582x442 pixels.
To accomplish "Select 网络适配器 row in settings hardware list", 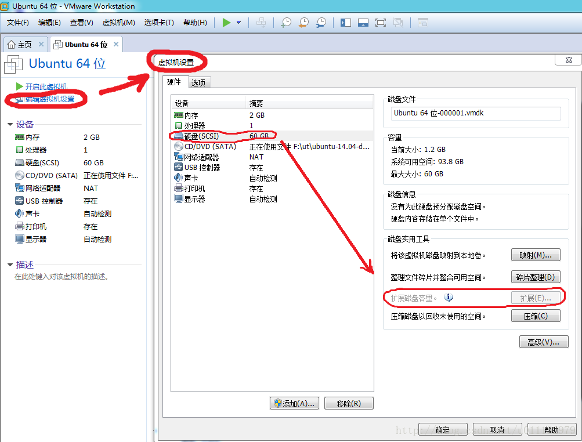I will pos(273,157).
